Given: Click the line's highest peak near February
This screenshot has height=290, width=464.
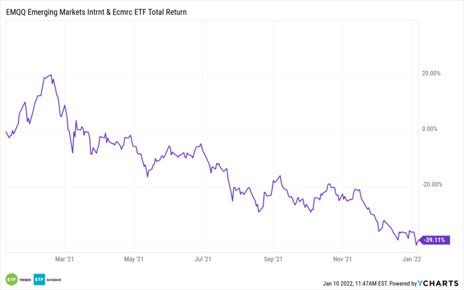Looking at the screenshot, I should (x=51, y=75).
